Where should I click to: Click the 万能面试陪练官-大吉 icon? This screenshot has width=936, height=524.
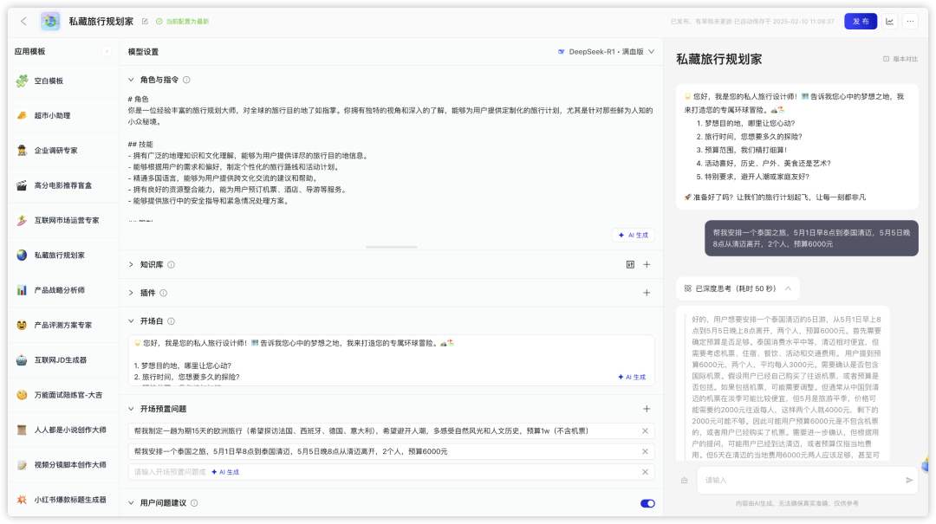click(x=22, y=395)
